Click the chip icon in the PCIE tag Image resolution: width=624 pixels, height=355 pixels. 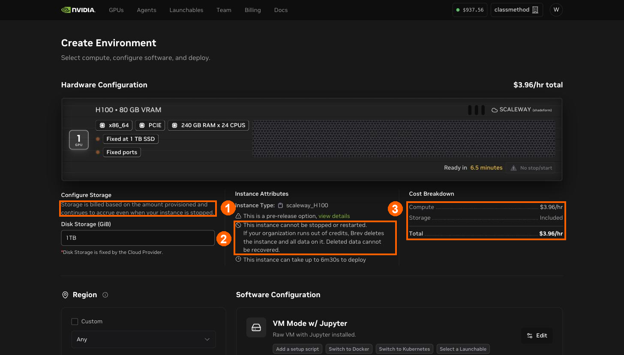pos(142,125)
